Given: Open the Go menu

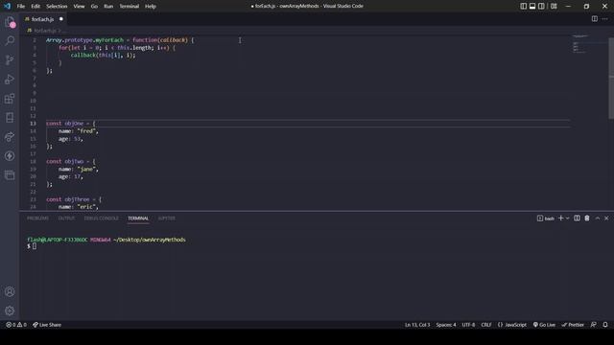Looking at the screenshot, I should coord(94,7).
